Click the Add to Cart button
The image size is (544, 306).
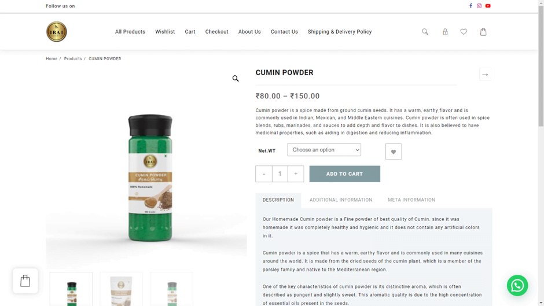point(344,174)
